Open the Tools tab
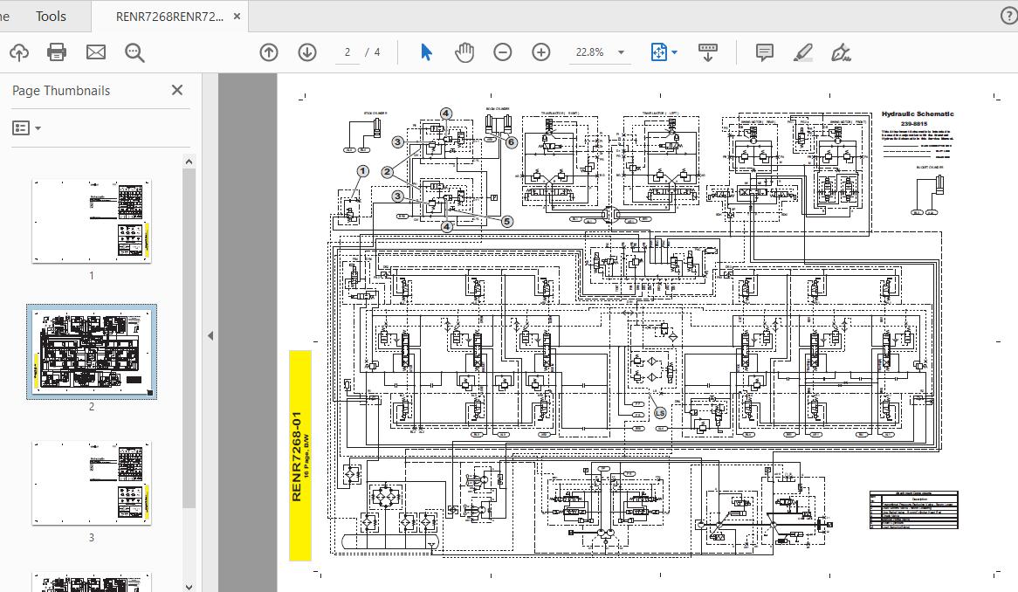Viewport: 1018px width, 592px height. pyautogui.click(x=51, y=17)
